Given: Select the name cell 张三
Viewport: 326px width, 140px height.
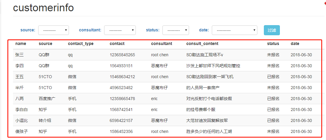Looking at the screenshot, I should [x=20, y=55].
